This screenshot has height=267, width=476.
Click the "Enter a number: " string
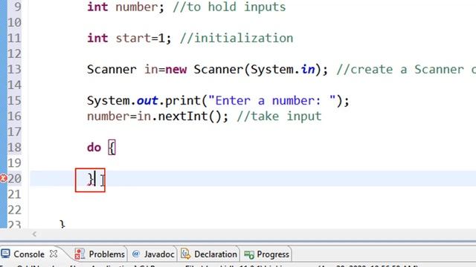(x=272, y=101)
